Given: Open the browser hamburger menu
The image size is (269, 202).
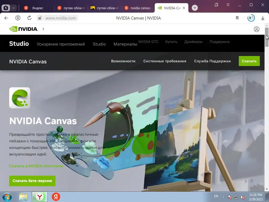Looking at the screenshot, I should [x=228, y=5].
